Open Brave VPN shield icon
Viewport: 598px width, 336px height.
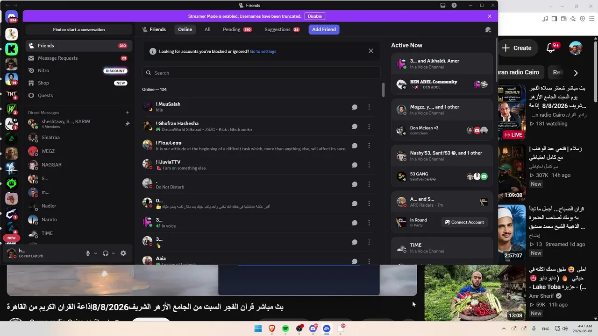point(582,19)
